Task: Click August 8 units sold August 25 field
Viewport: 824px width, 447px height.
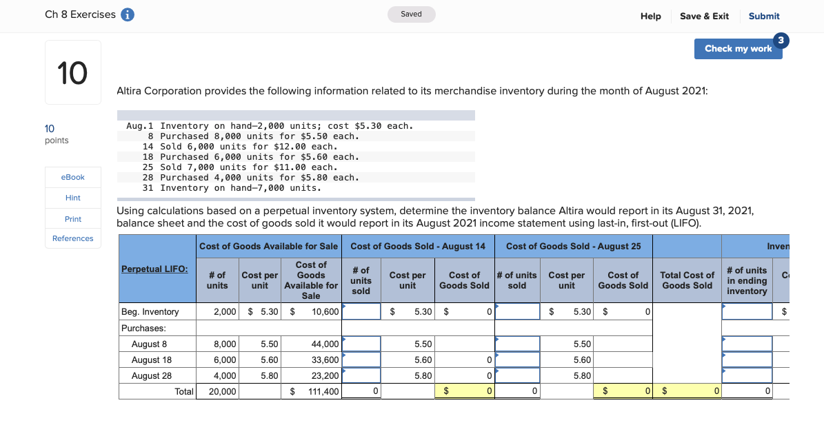Action: click(x=517, y=344)
